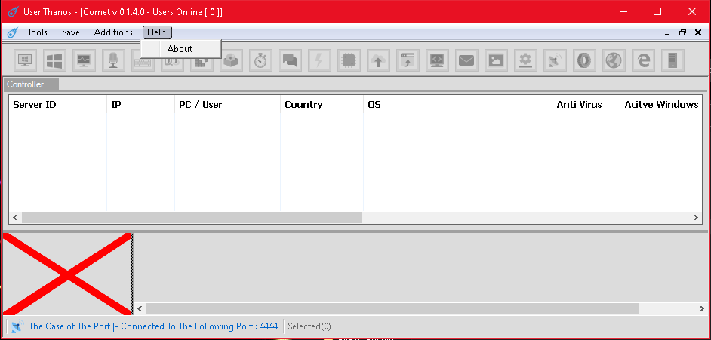
Task: Click the globe toolbar icon
Action: point(614,60)
